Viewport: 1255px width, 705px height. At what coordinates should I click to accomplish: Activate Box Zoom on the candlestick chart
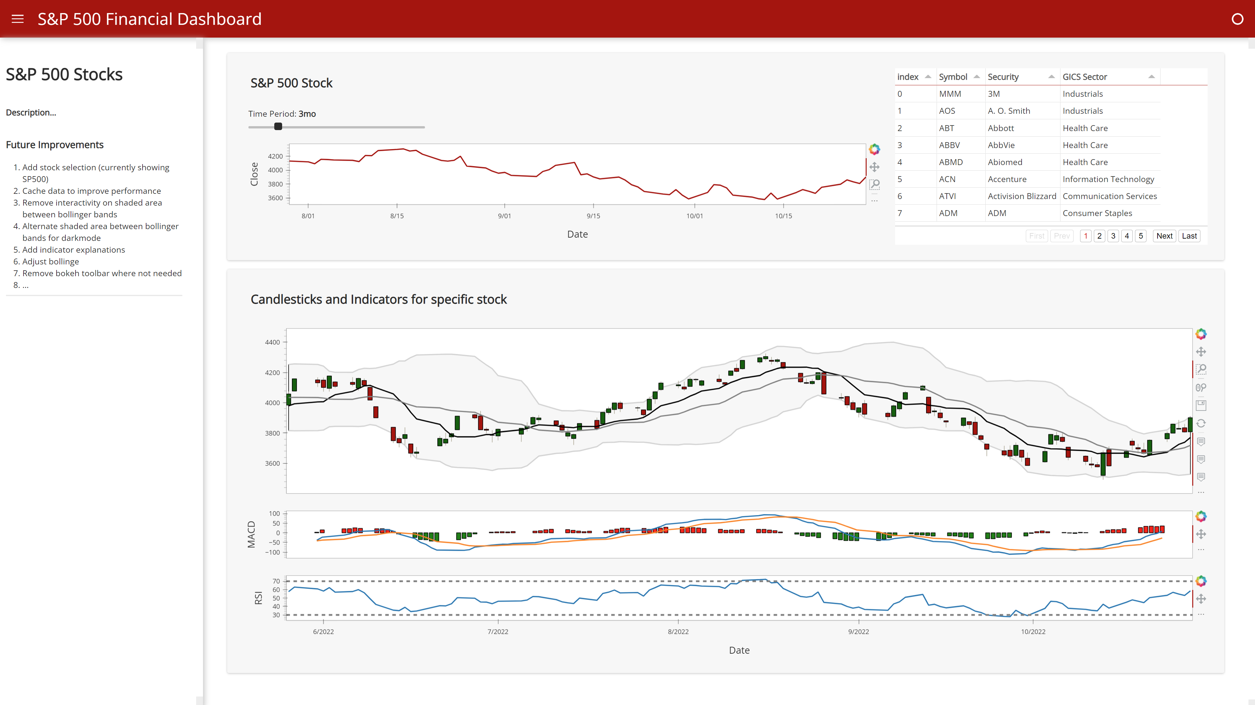coord(1201,369)
